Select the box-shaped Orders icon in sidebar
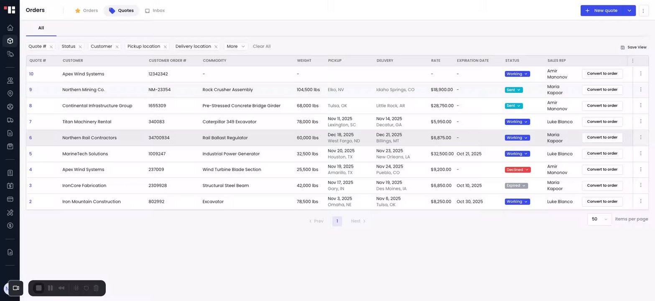The width and height of the screenshot is (655, 301). [10, 41]
